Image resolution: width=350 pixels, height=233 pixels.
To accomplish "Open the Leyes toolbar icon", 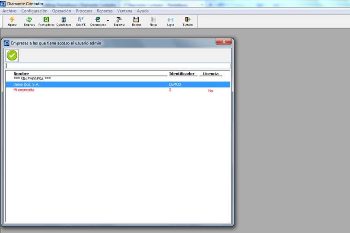I will point(171,22).
